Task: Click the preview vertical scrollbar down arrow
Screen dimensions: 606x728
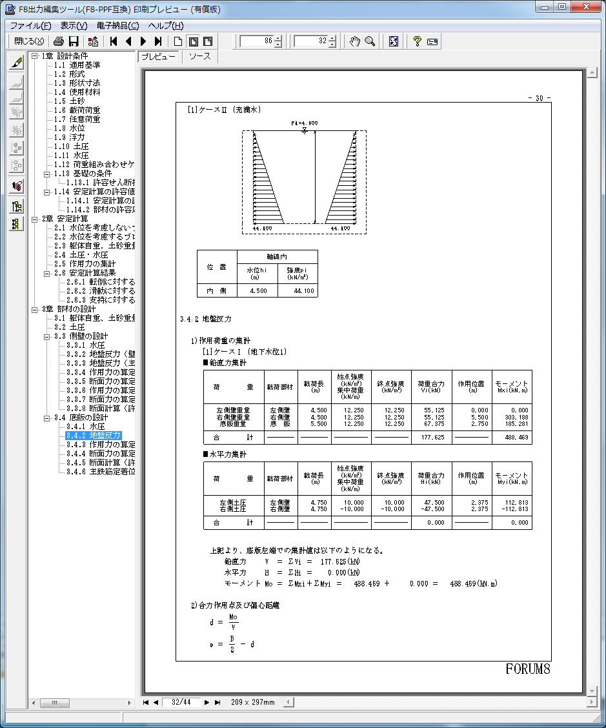Action: [592, 691]
